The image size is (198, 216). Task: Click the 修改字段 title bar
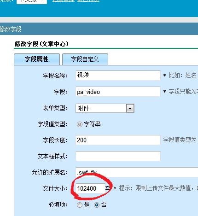pyautogui.click(x=99, y=29)
